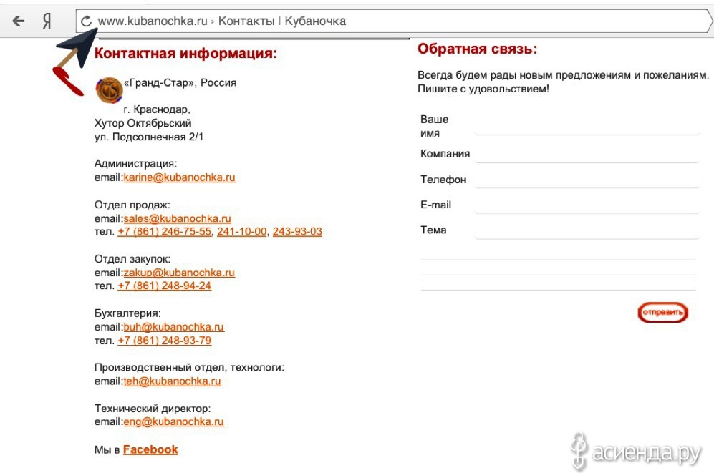Click into the Ваше имя field
714x473 pixels.
tap(587, 127)
